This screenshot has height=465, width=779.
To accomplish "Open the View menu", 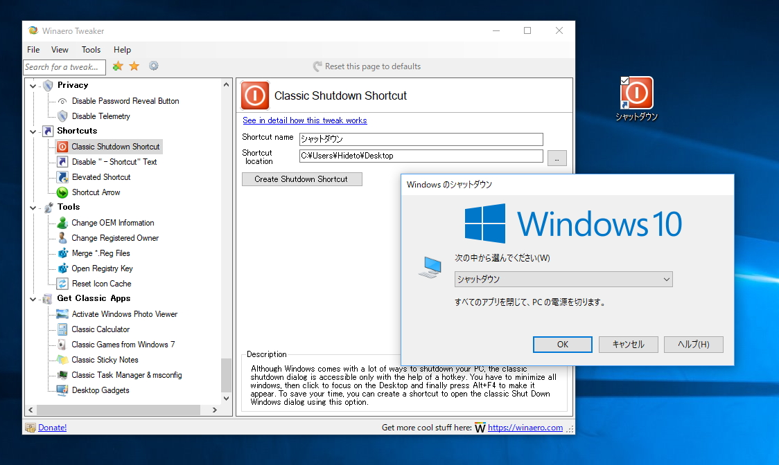I will [60, 50].
